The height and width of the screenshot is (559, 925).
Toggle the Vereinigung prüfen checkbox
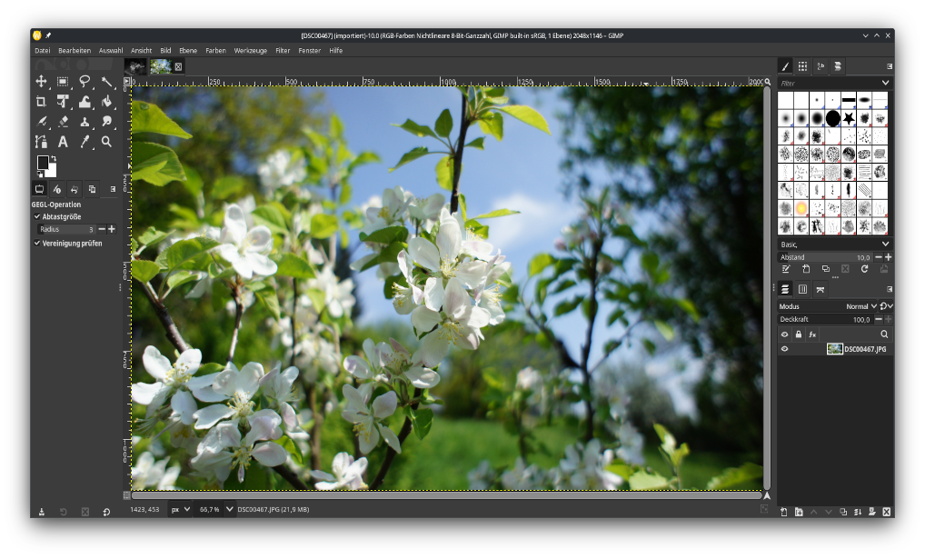click(37, 244)
